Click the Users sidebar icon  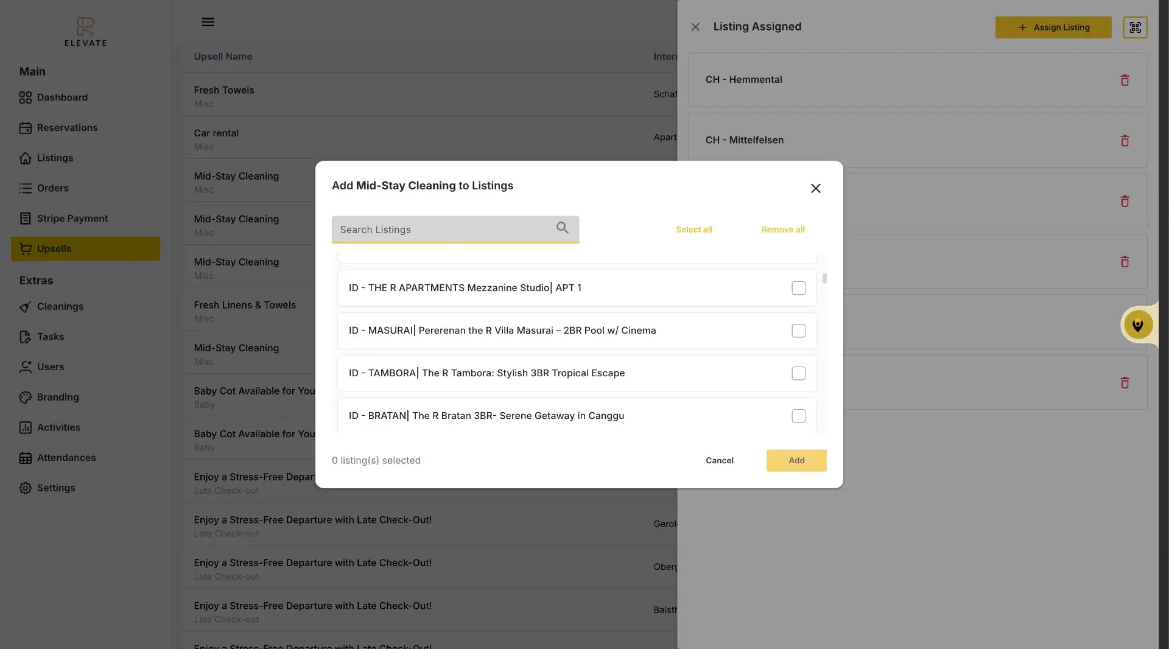26,367
